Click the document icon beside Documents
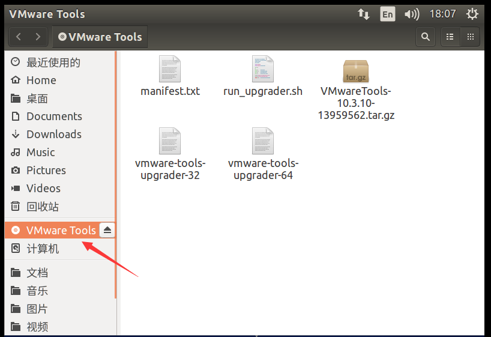491x337 pixels. tap(16, 117)
